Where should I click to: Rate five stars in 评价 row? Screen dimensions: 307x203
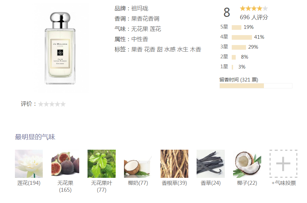point(63,104)
